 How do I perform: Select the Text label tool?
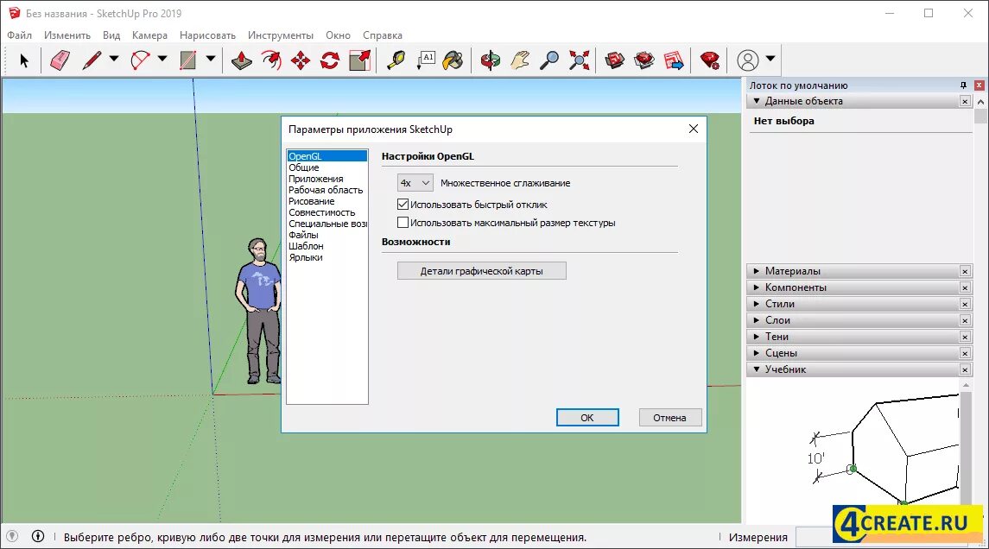(427, 60)
